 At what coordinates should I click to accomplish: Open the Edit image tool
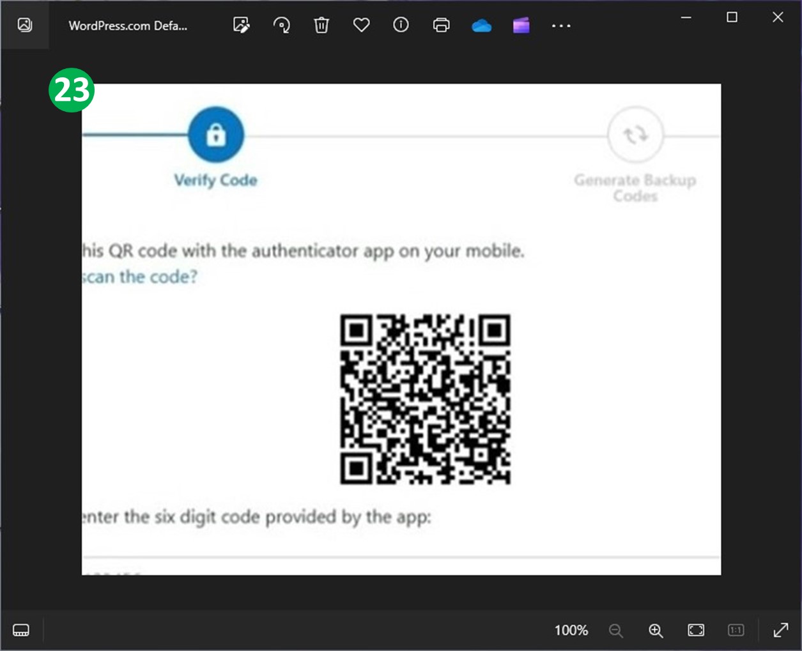(x=242, y=25)
